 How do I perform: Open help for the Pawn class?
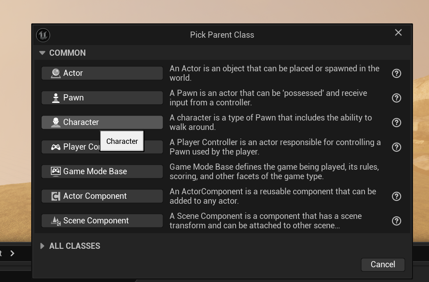pyautogui.click(x=397, y=98)
